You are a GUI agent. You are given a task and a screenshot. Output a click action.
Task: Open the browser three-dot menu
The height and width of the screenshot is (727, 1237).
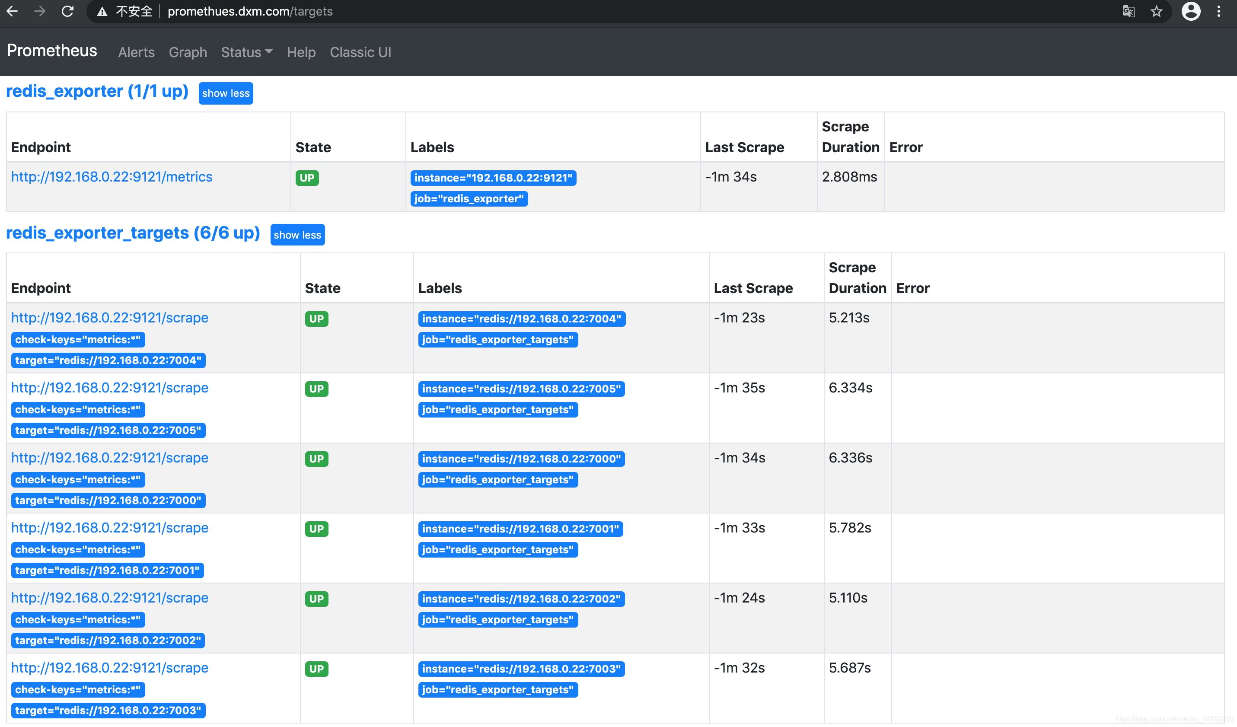[1218, 11]
